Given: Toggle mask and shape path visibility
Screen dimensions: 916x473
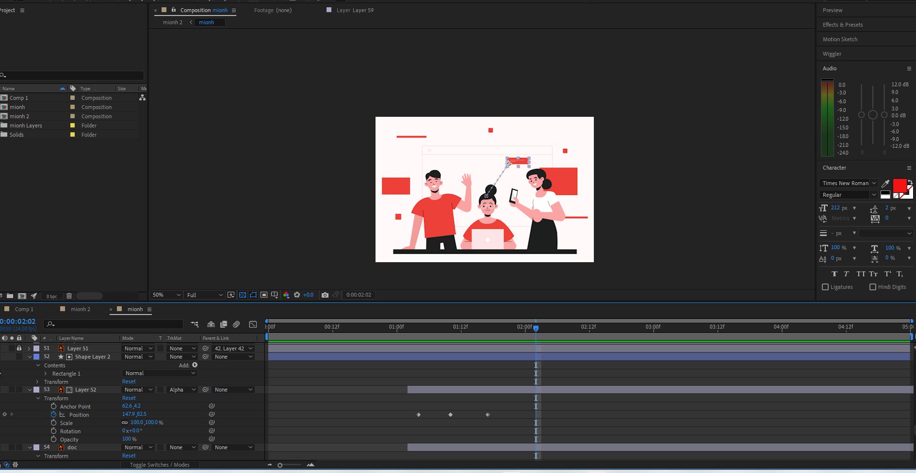Looking at the screenshot, I should (x=253, y=295).
